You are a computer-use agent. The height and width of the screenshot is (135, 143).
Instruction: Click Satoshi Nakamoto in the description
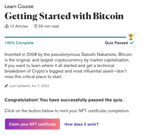click(99, 54)
